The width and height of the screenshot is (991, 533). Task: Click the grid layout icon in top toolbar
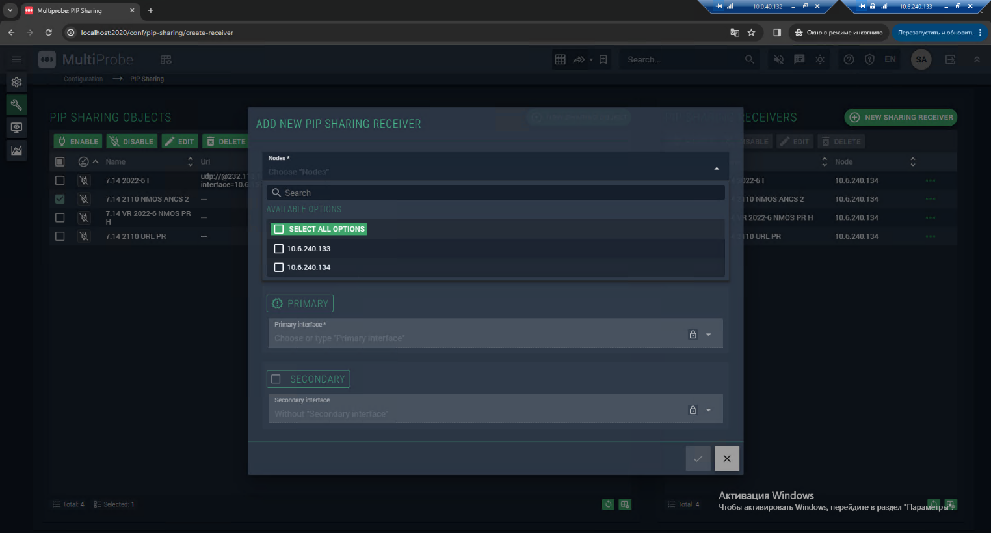[x=560, y=59]
